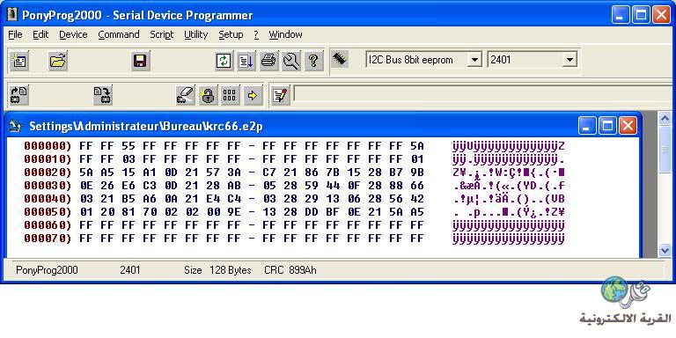This screenshot has height=338, width=676.
Task: Open the Device menu
Action: [73, 34]
